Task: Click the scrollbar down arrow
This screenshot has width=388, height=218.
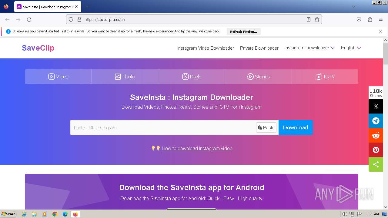Action: (x=386, y=207)
